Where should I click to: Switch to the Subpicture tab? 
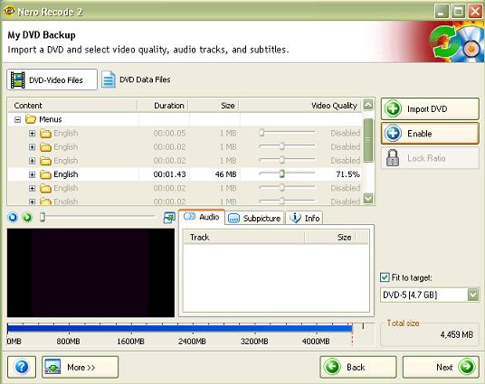click(x=254, y=218)
